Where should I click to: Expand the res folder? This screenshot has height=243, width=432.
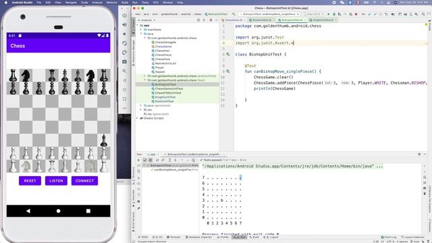click(141, 109)
